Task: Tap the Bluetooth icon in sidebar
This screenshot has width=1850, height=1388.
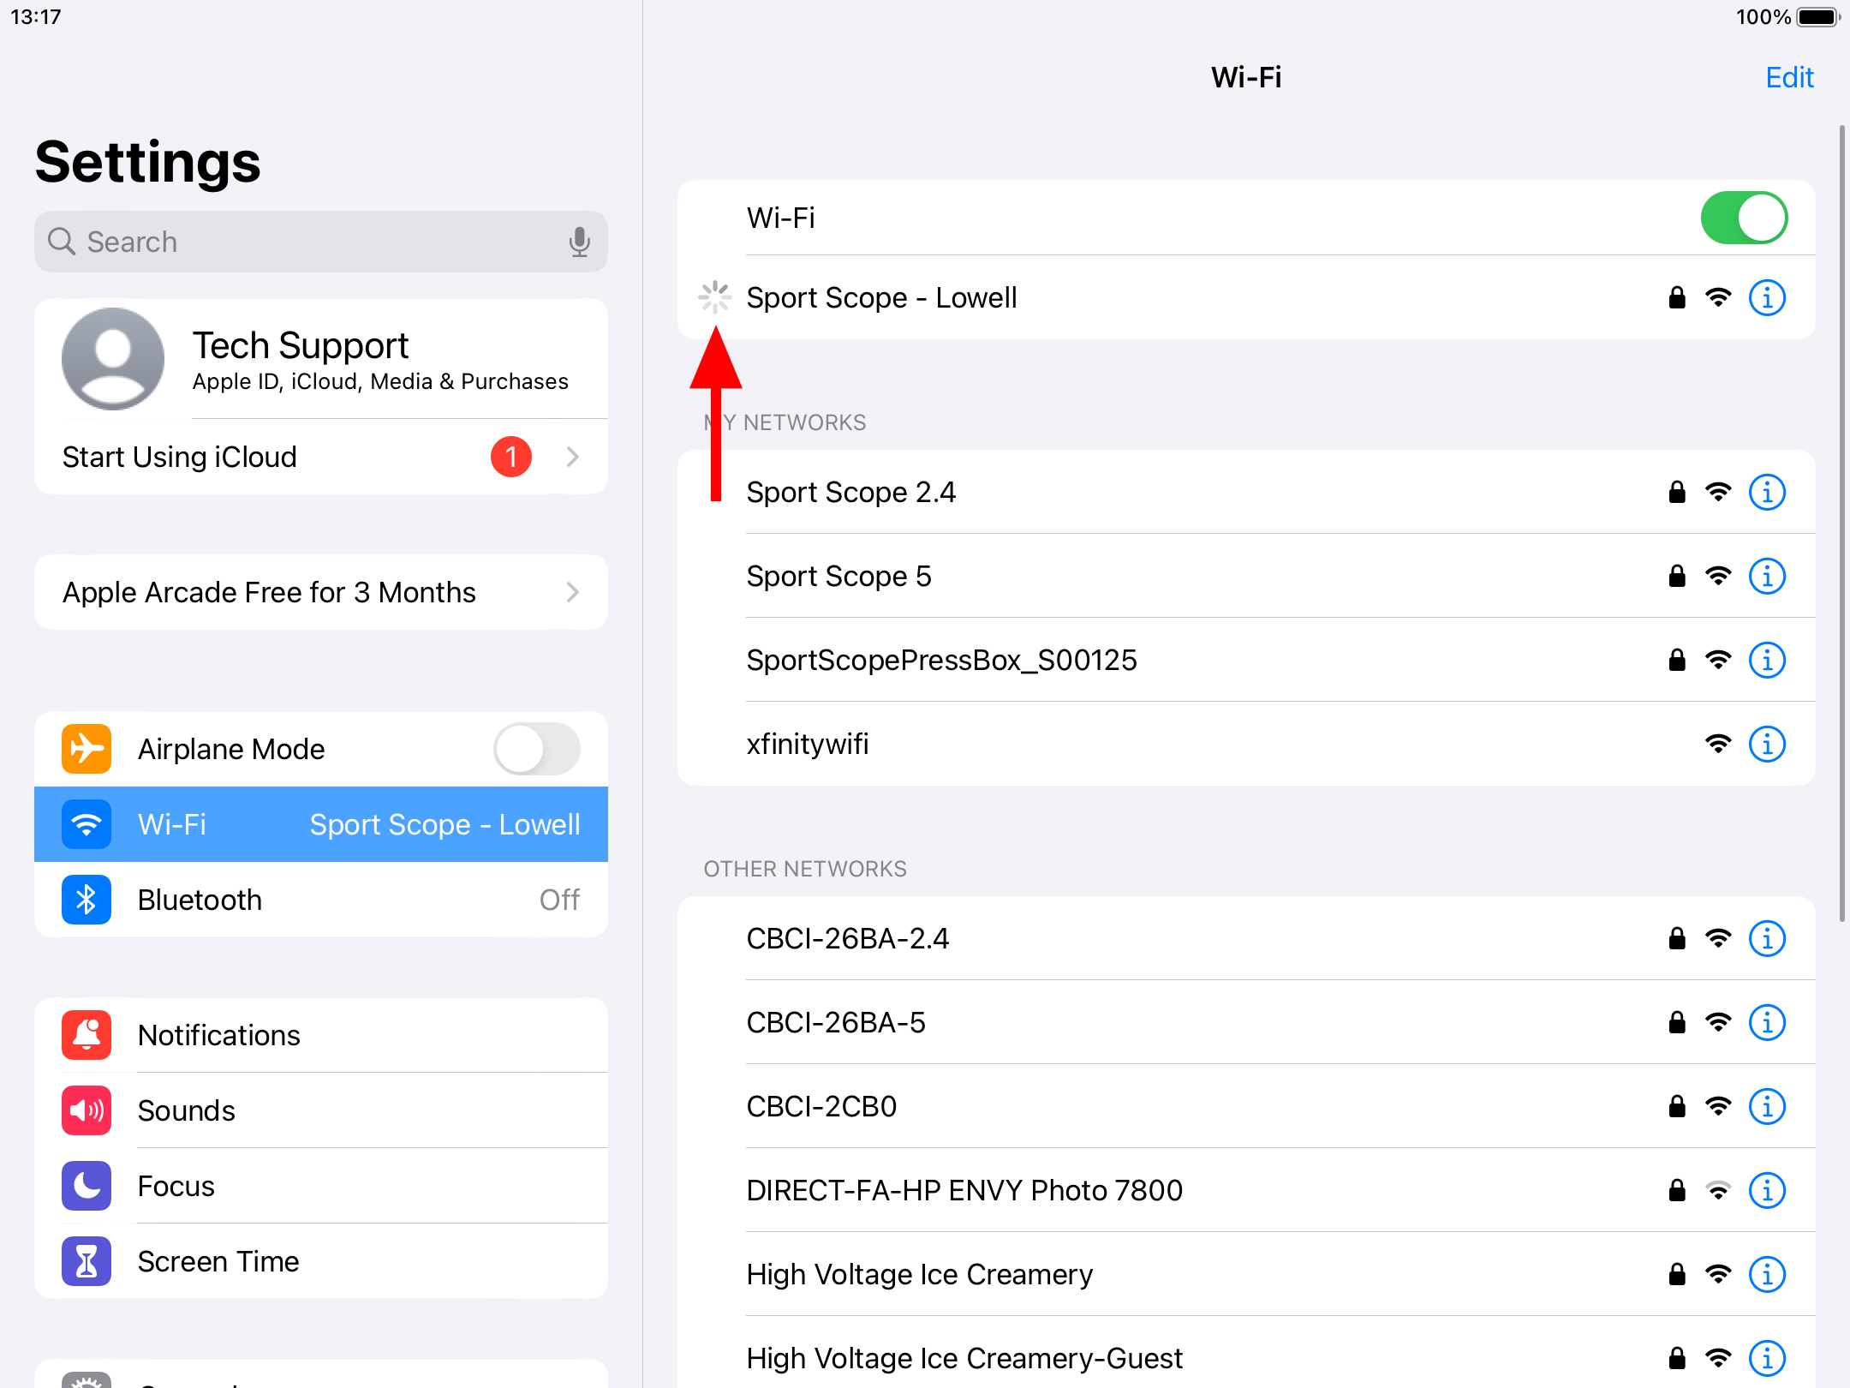Action: (87, 900)
